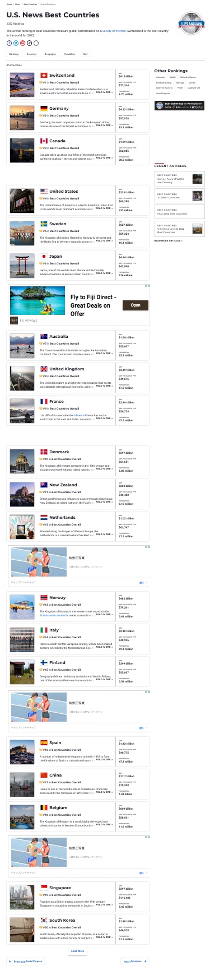The height and width of the screenshot is (971, 210).
Task: Click the Switzerland flag icon
Action: point(44,75)
